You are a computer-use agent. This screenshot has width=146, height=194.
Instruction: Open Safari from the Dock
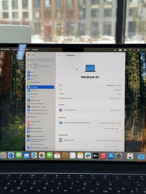point(11,155)
